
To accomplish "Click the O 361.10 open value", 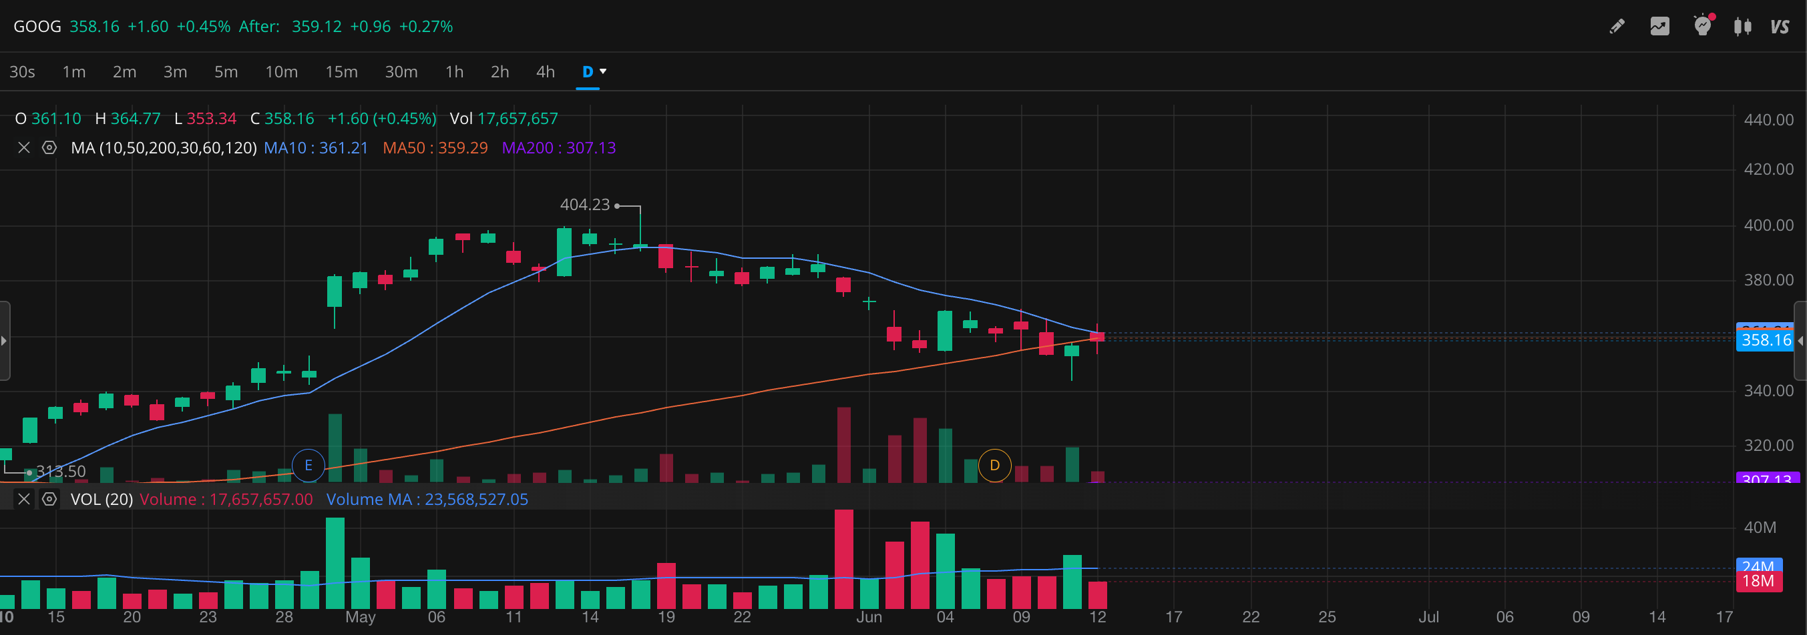I will 48,119.
